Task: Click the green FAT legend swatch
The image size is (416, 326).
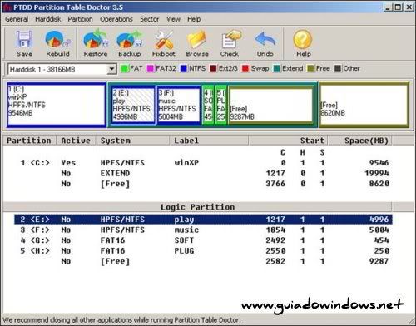Action: tap(125, 68)
